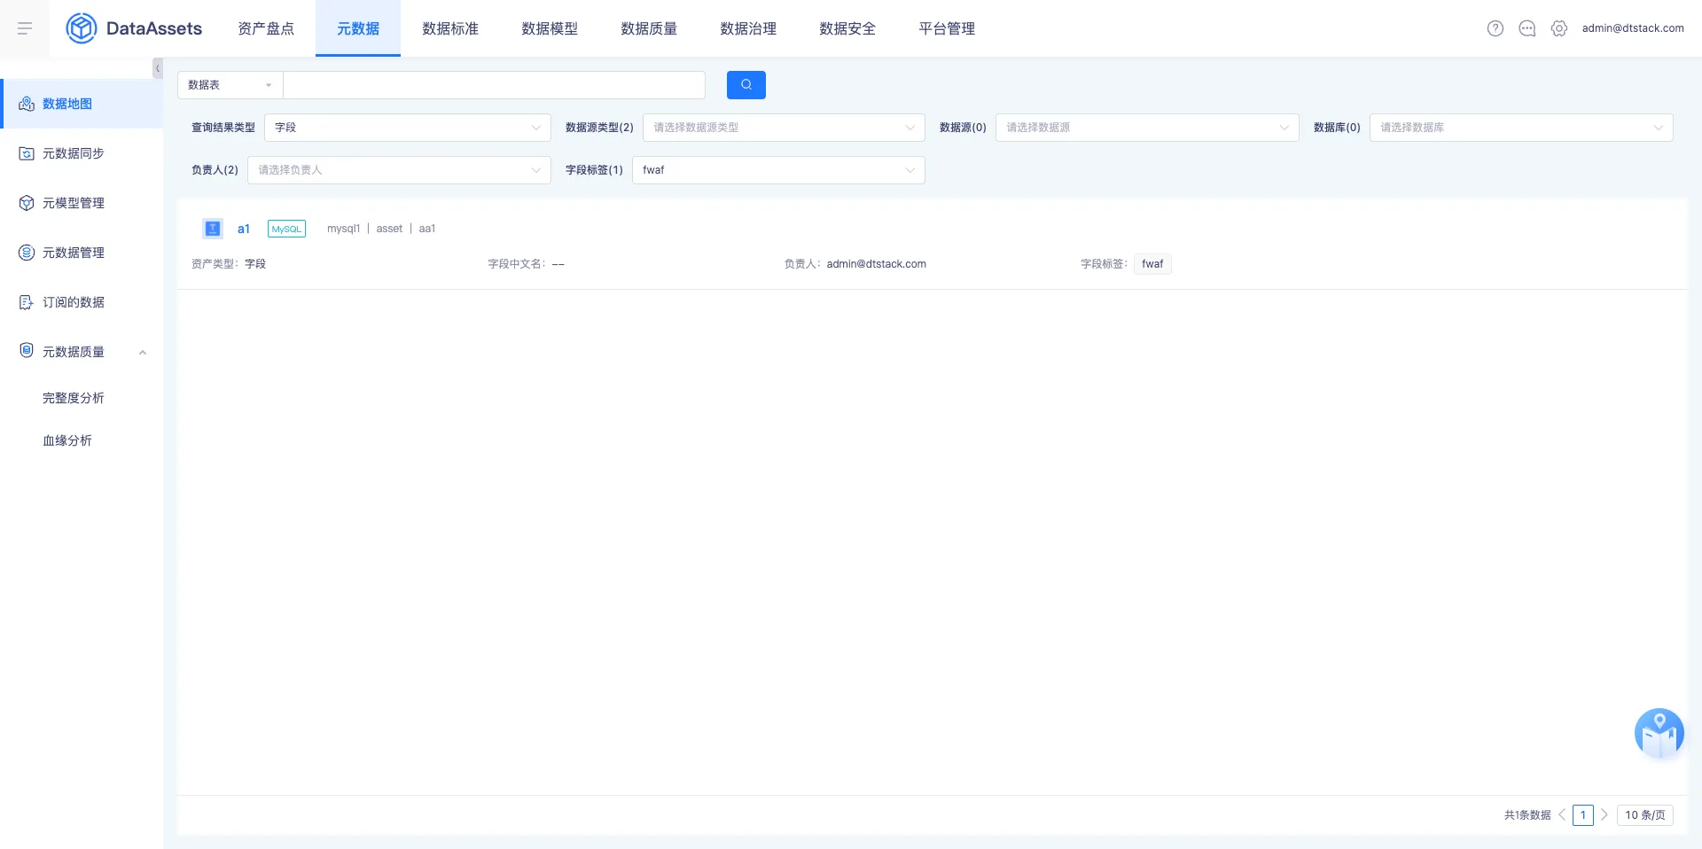Go to the next page arrow

pos(1604,814)
